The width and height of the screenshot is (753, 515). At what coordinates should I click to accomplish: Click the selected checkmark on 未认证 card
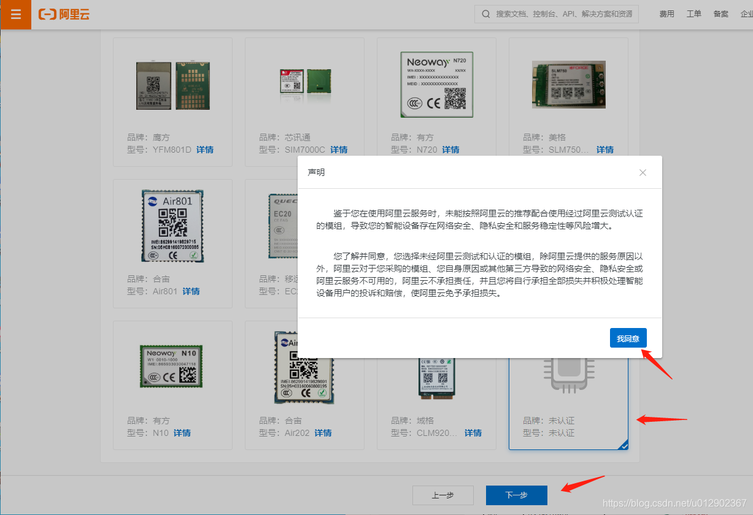tap(624, 446)
